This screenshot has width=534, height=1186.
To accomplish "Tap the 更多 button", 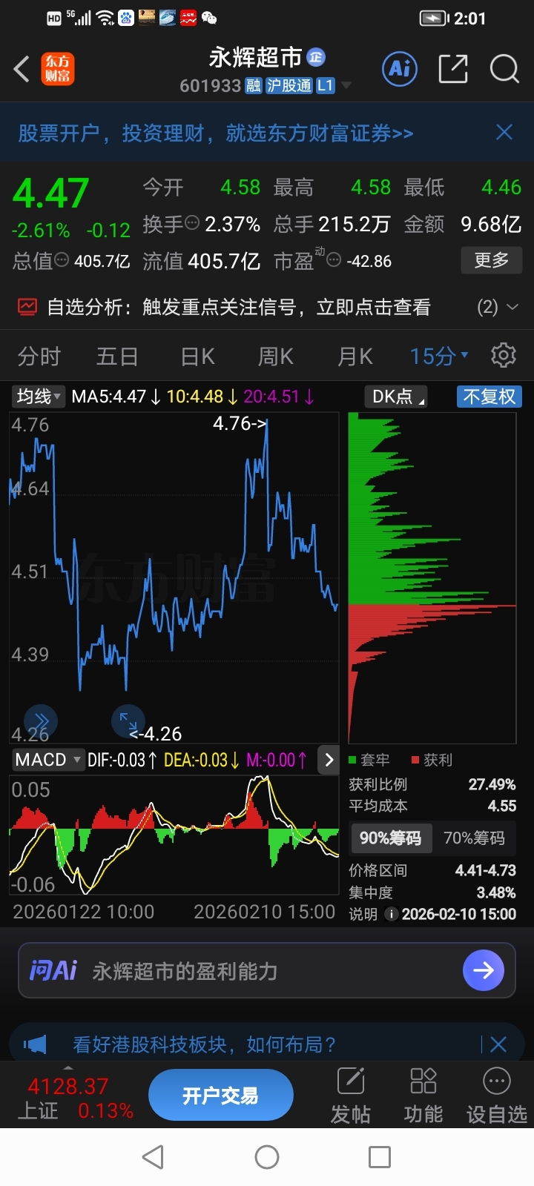I will 492,260.
